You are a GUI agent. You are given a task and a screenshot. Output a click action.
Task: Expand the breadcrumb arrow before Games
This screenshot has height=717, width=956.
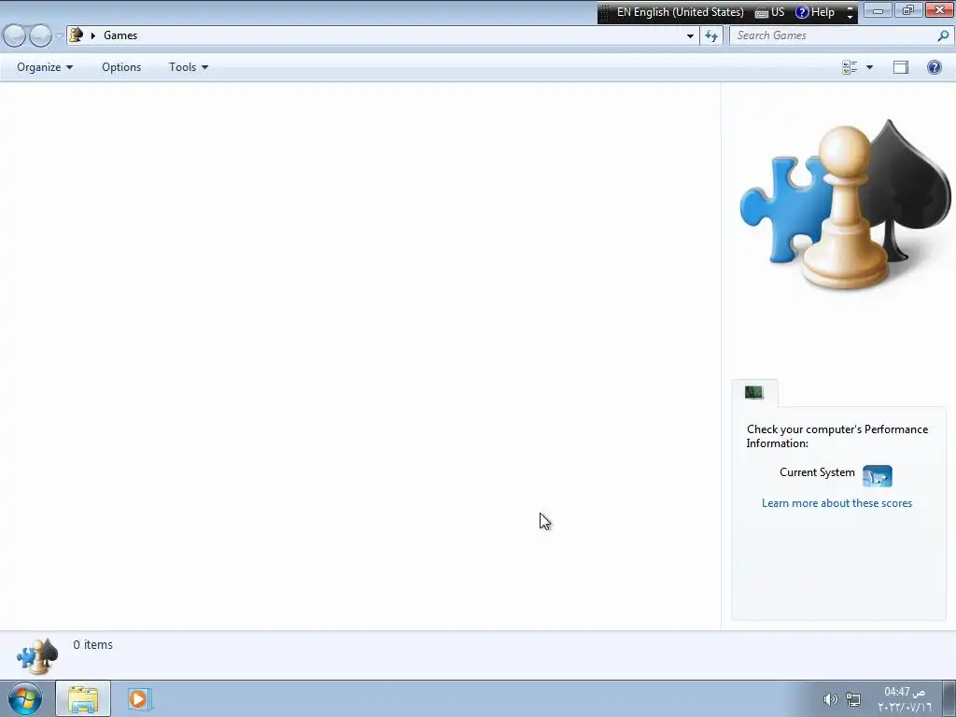(92, 36)
